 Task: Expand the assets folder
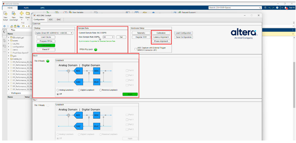click(x=9, y=41)
